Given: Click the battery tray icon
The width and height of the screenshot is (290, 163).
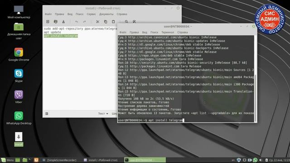Looking at the screenshot, I should point(266,160).
